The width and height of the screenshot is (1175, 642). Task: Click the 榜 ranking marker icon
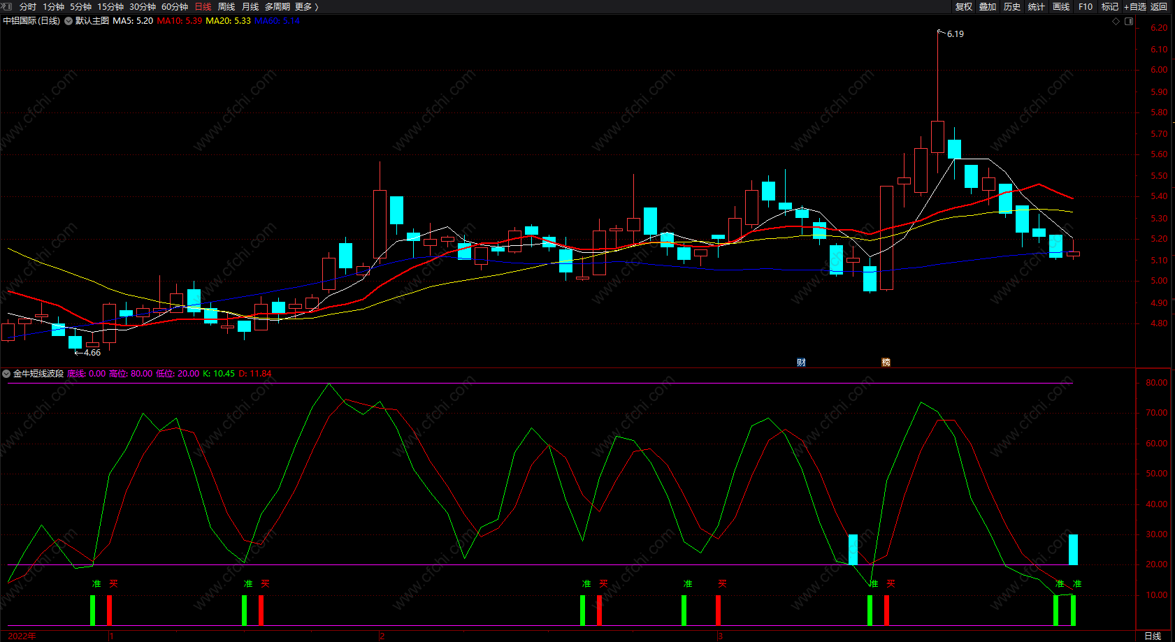(x=886, y=362)
